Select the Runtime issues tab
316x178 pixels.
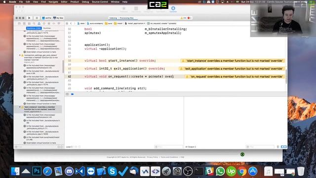tap(47, 28)
